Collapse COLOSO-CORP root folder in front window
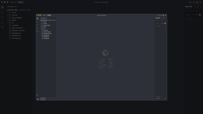The image size is (203, 114). (44, 20)
